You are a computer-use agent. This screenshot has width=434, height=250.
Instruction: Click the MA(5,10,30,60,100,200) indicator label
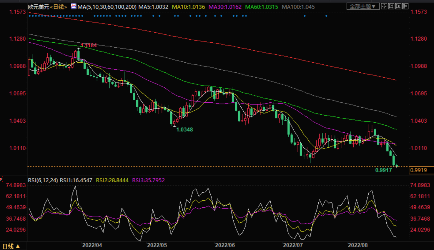point(107,7)
